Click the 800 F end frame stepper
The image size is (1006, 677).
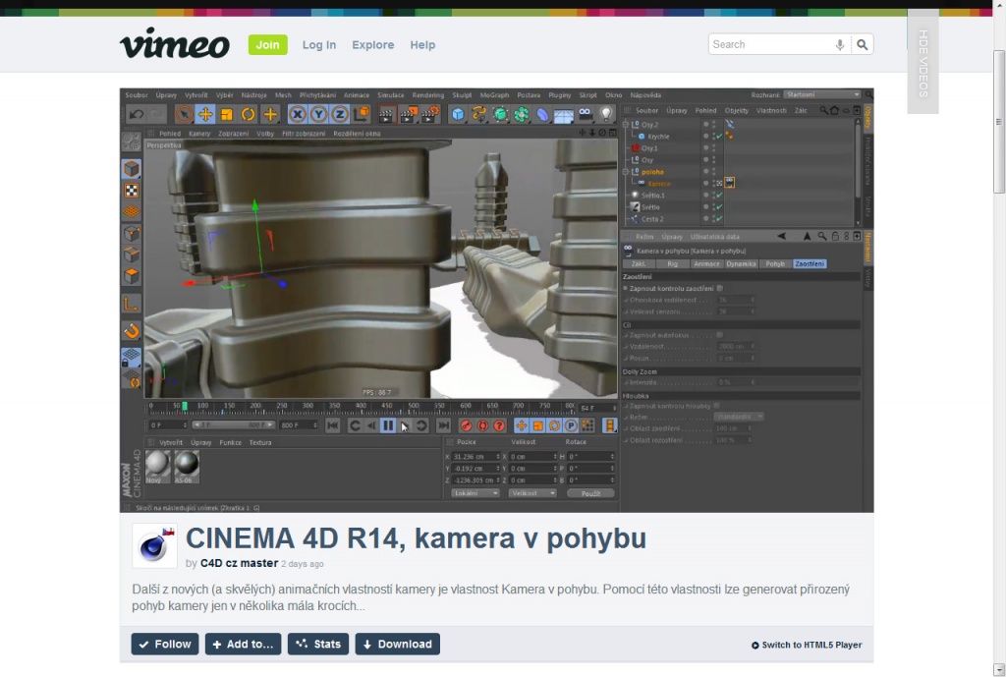(x=315, y=425)
